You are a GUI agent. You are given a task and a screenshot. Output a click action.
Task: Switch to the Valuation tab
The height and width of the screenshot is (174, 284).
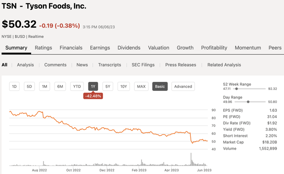(x=159, y=48)
